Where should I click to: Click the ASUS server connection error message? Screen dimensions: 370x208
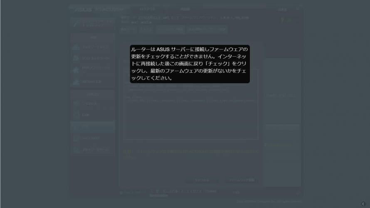(190, 64)
